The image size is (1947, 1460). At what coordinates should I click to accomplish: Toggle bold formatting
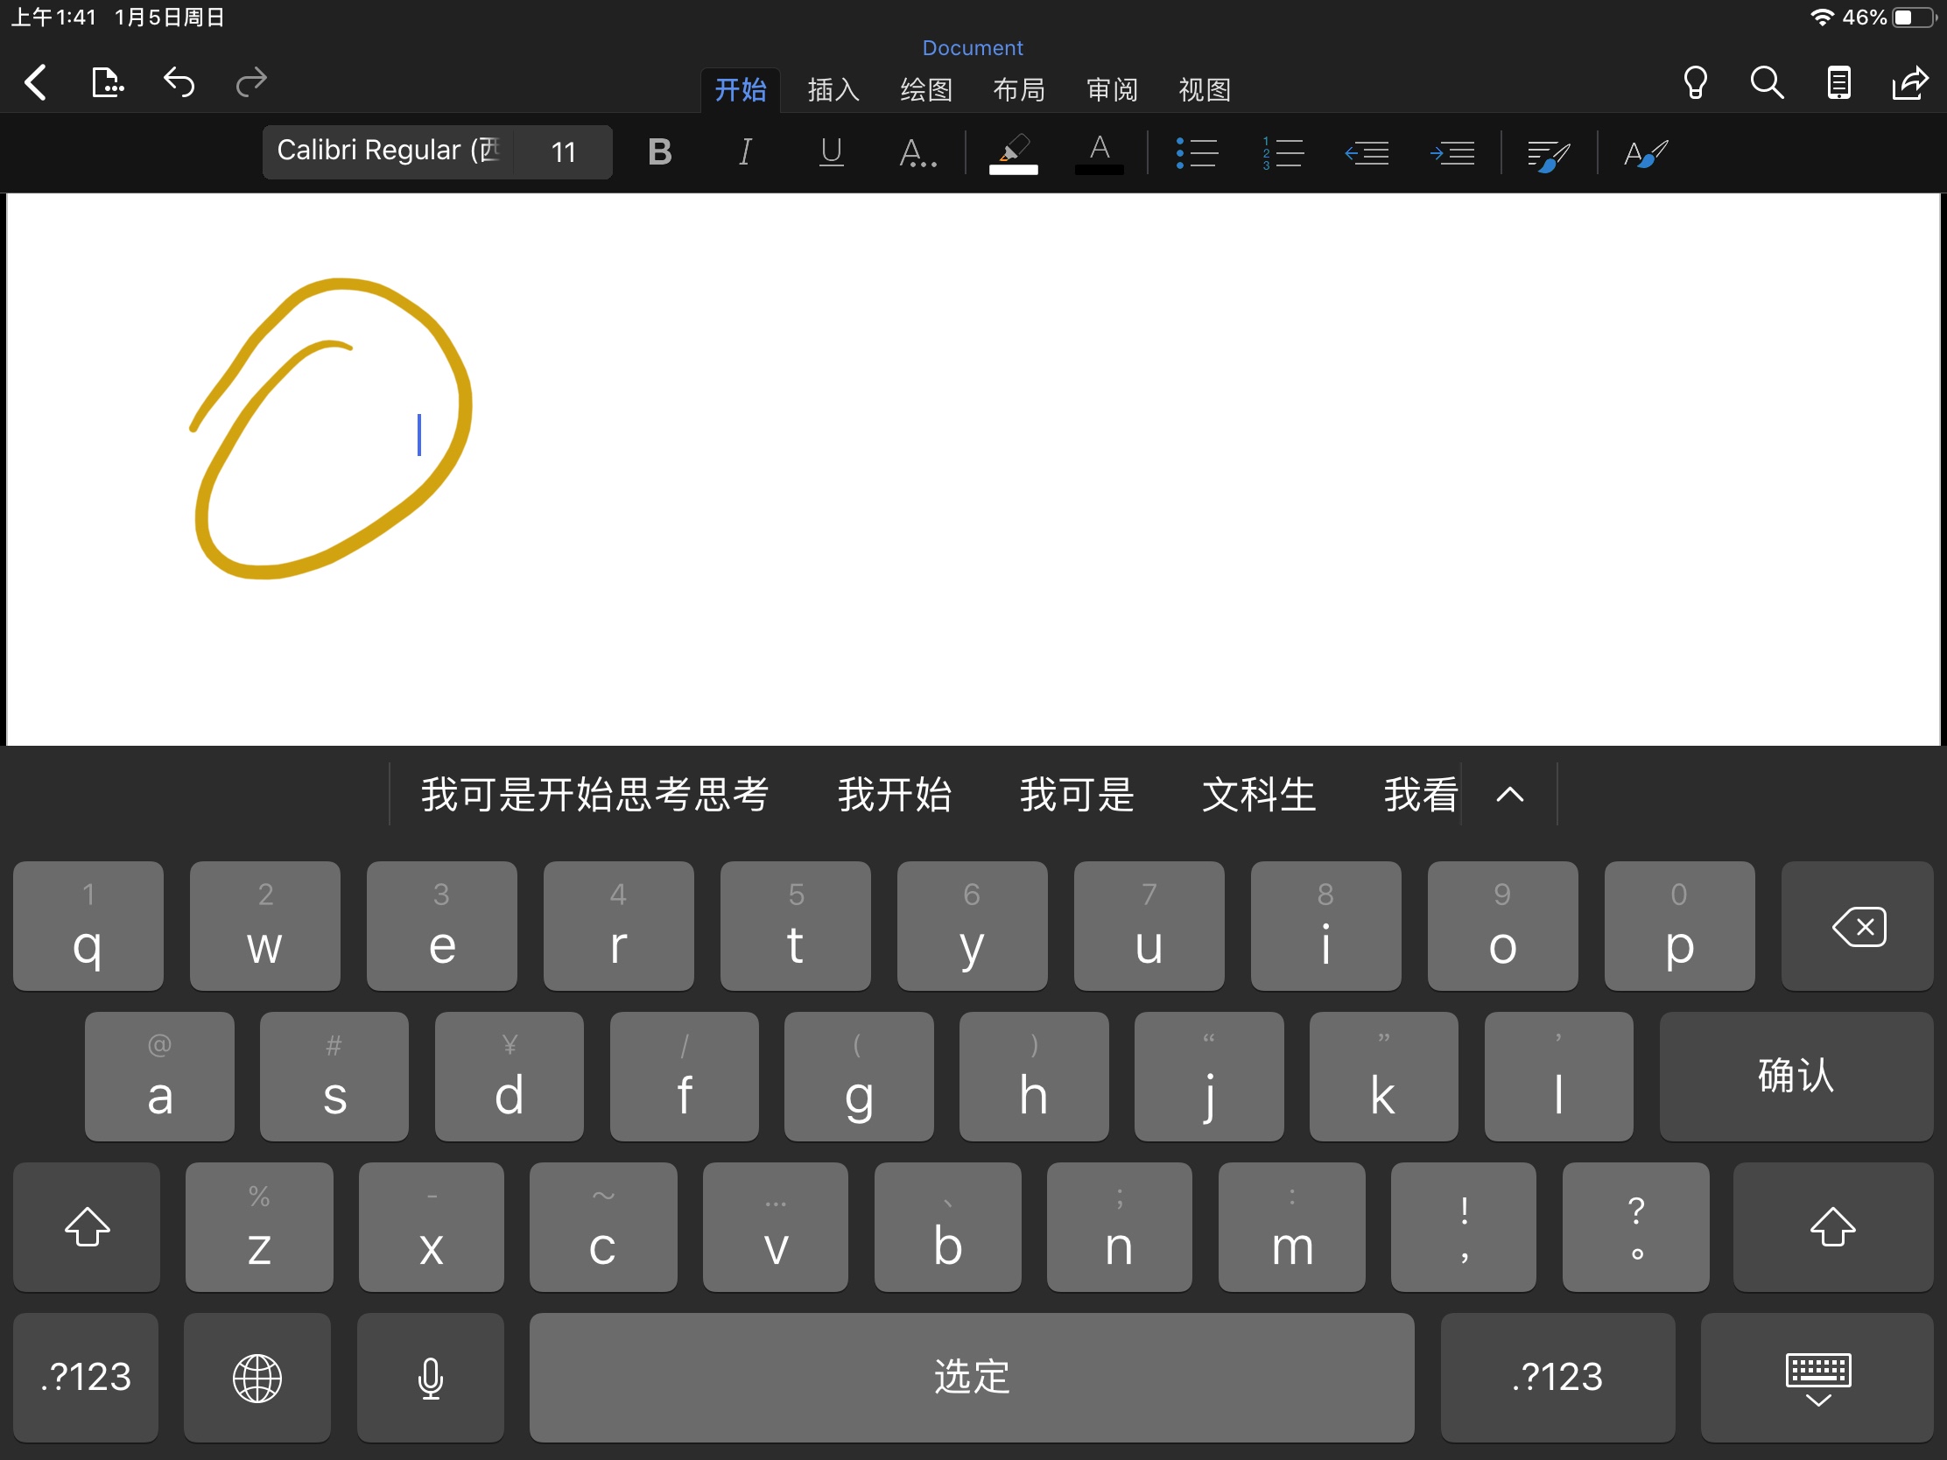click(659, 152)
